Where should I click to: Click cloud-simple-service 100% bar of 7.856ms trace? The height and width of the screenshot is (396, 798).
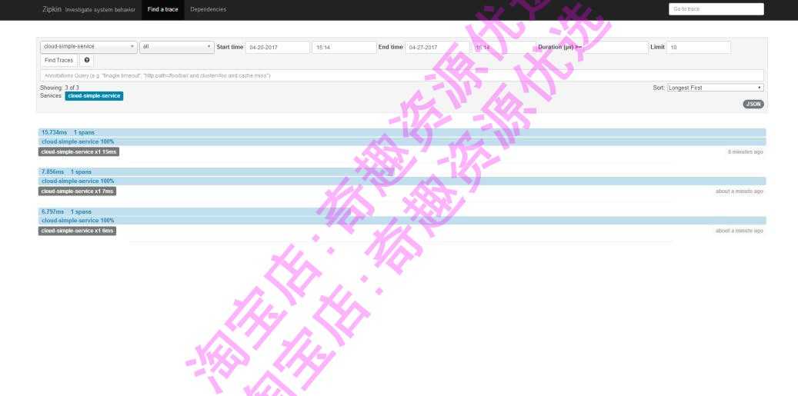click(x=402, y=181)
